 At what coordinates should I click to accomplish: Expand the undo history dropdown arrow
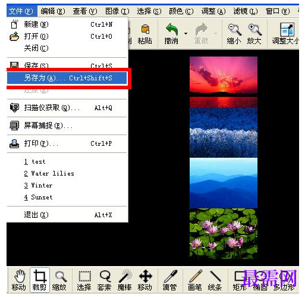(x=186, y=34)
